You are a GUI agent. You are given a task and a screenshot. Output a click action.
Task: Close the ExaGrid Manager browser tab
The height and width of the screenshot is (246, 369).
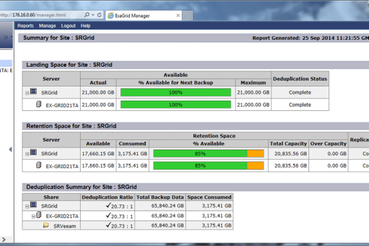178,16
